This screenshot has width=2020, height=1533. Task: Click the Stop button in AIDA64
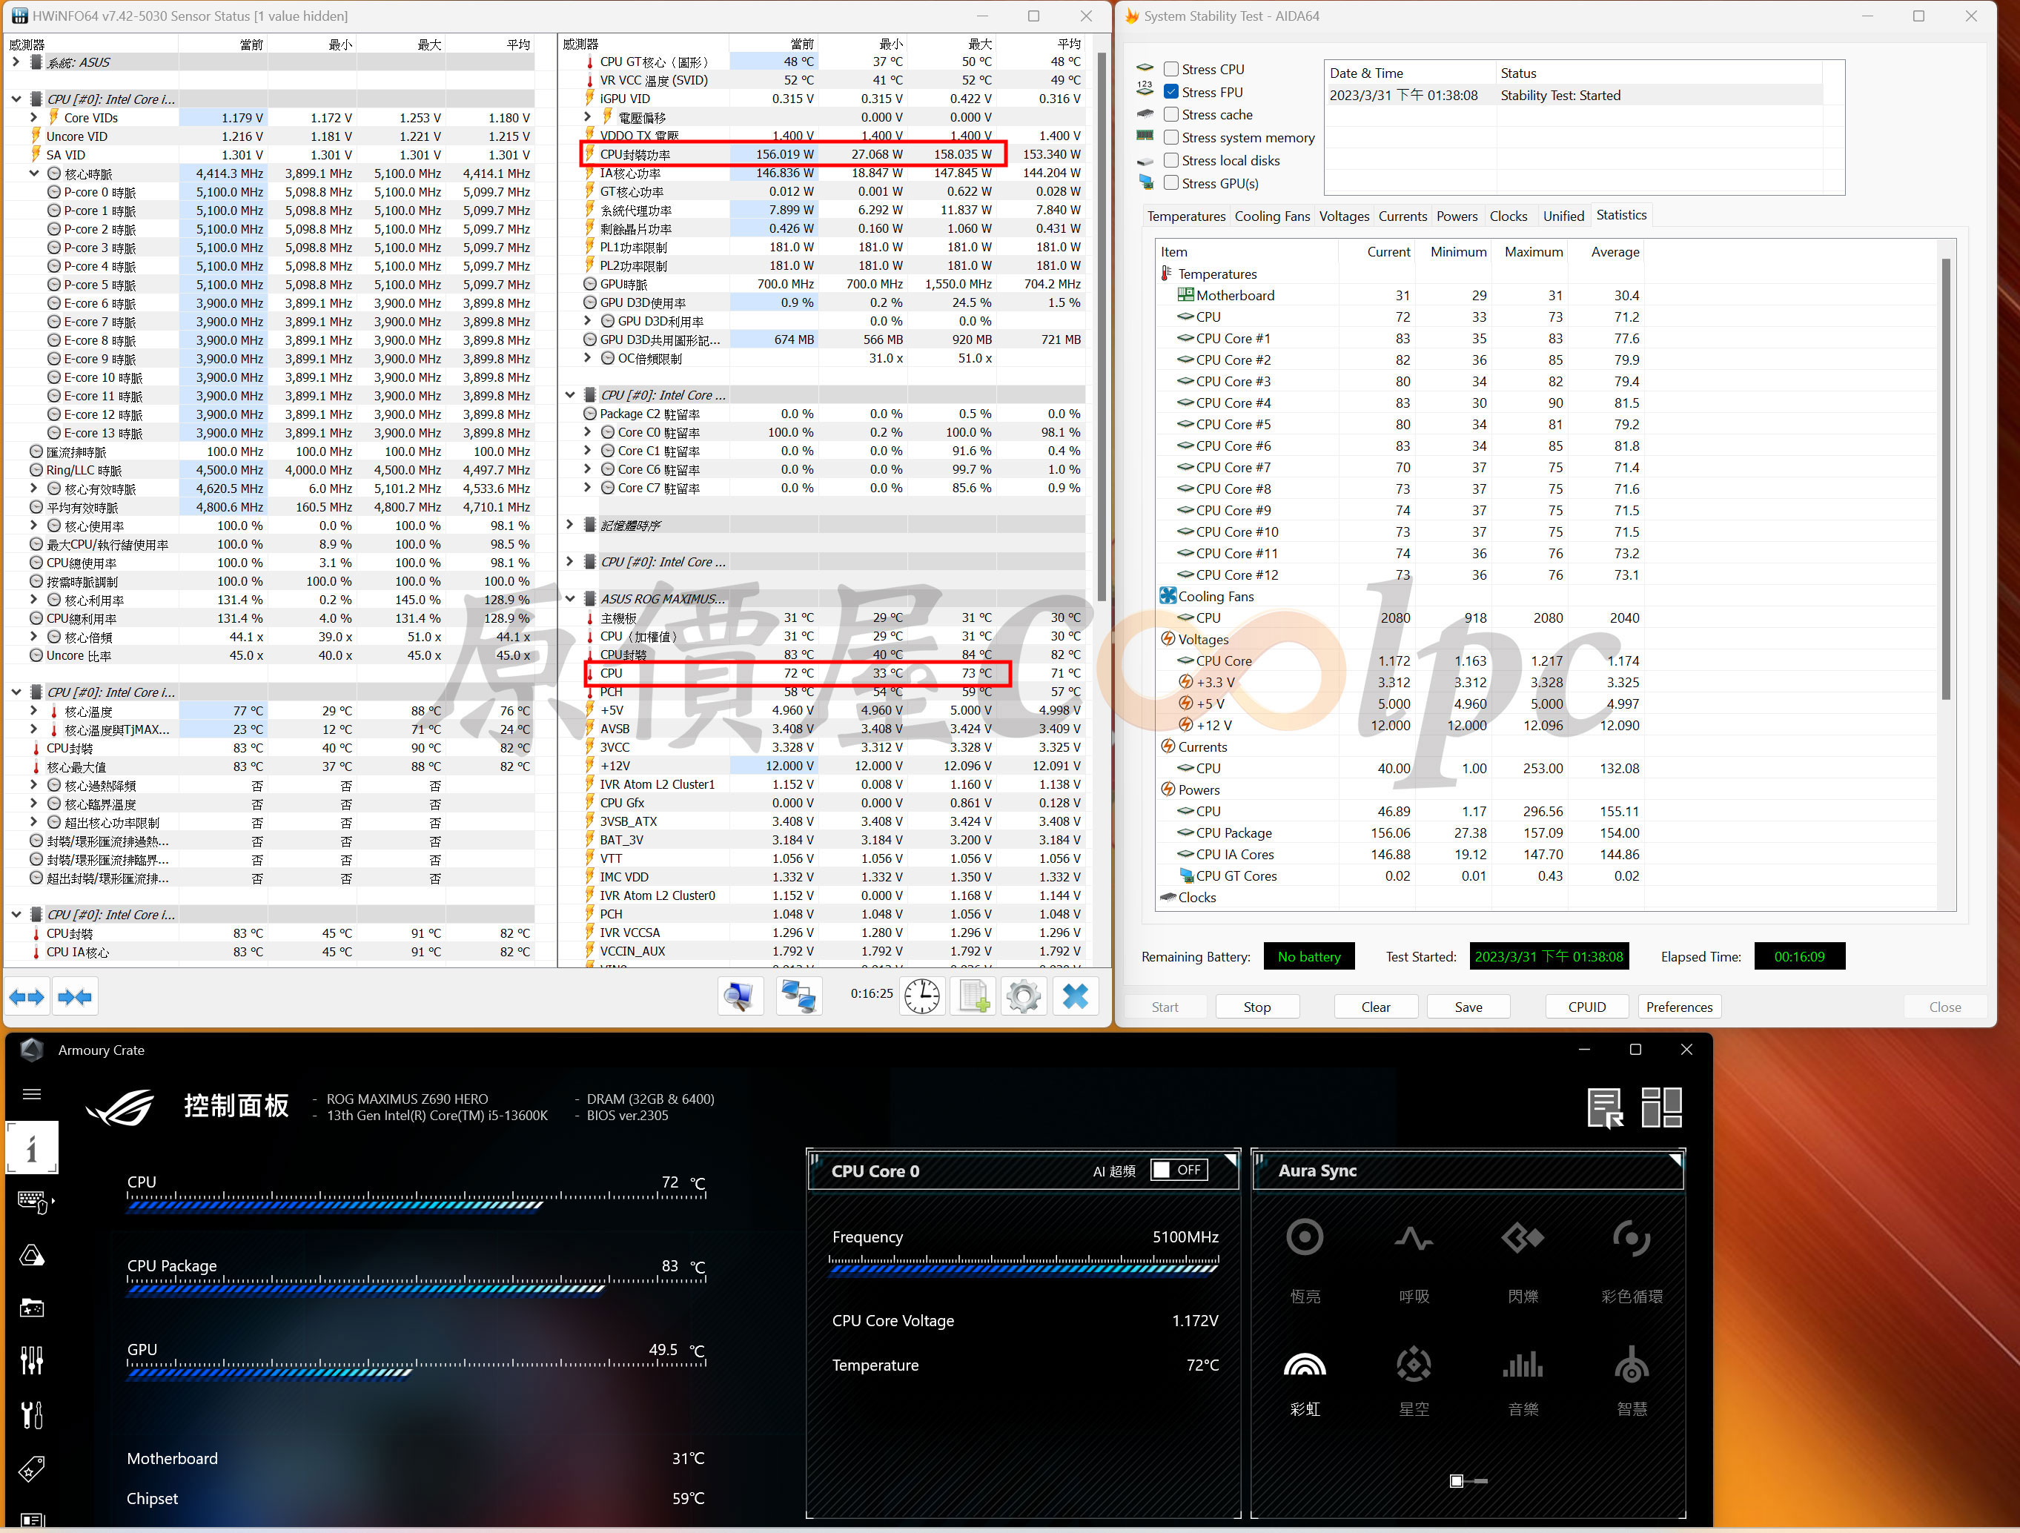click(x=1256, y=1007)
